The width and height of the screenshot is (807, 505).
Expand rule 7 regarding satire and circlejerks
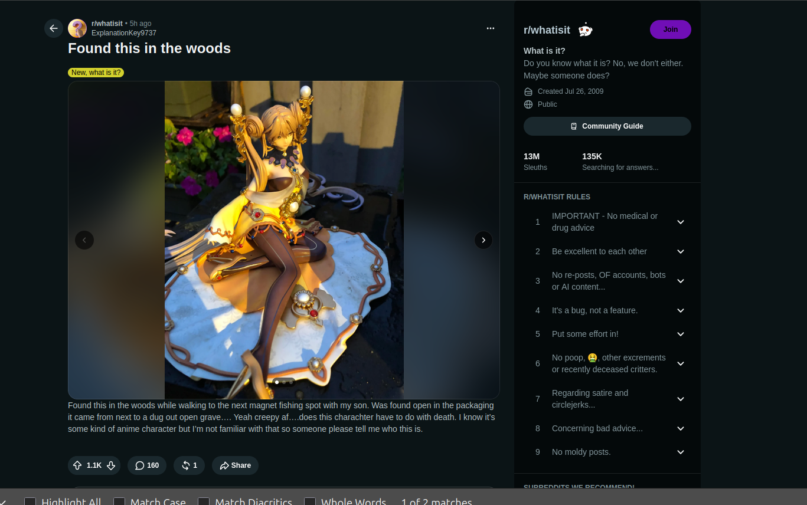(607, 399)
